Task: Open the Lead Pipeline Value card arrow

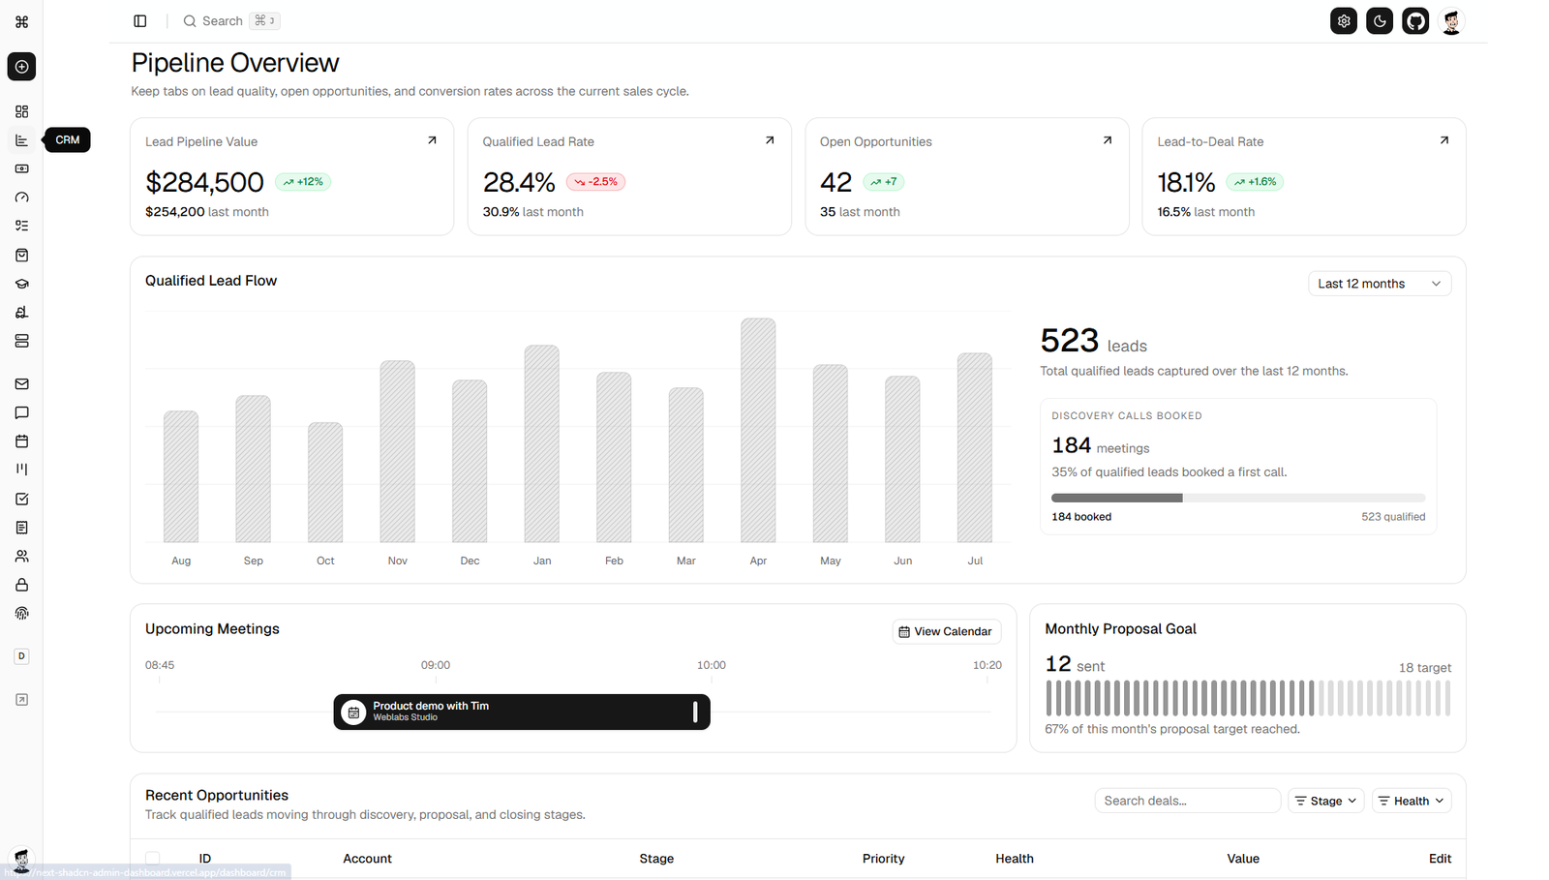Action: tap(432, 140)
